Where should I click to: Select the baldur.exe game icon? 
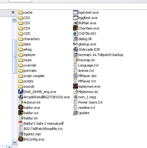pyautogui.click(x=21, y=108)
